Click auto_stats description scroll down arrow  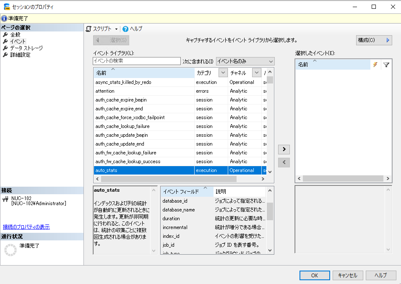pyautogui.click(x=154, y=251)
